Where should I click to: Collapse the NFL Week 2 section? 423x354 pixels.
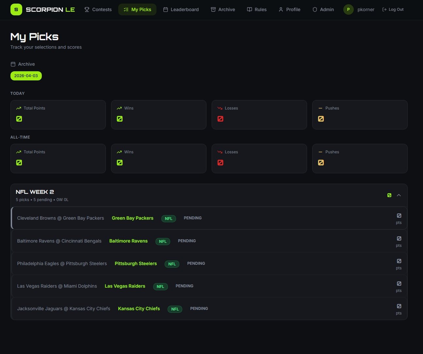[x=399, y=195]
